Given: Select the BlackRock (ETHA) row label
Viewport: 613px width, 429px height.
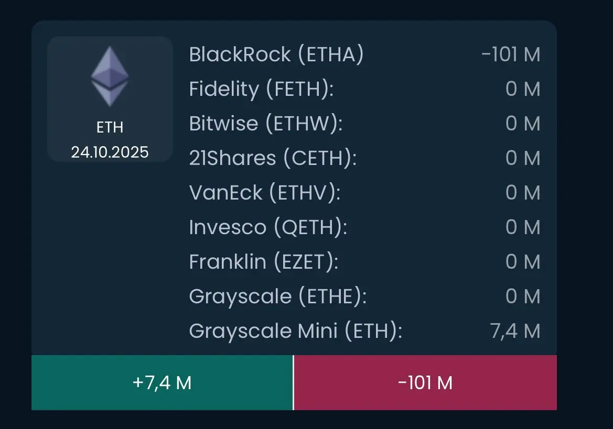Looking at the screenshot, I should click(x=276, y=54).
